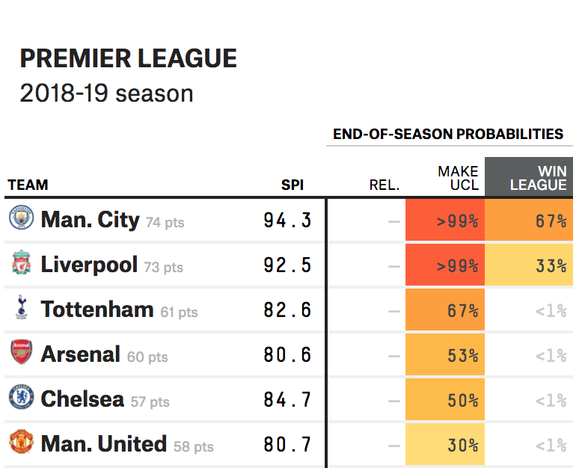The image size is (588, 468).
Task: Sort by the REL. column header
Action: [385, 185]
